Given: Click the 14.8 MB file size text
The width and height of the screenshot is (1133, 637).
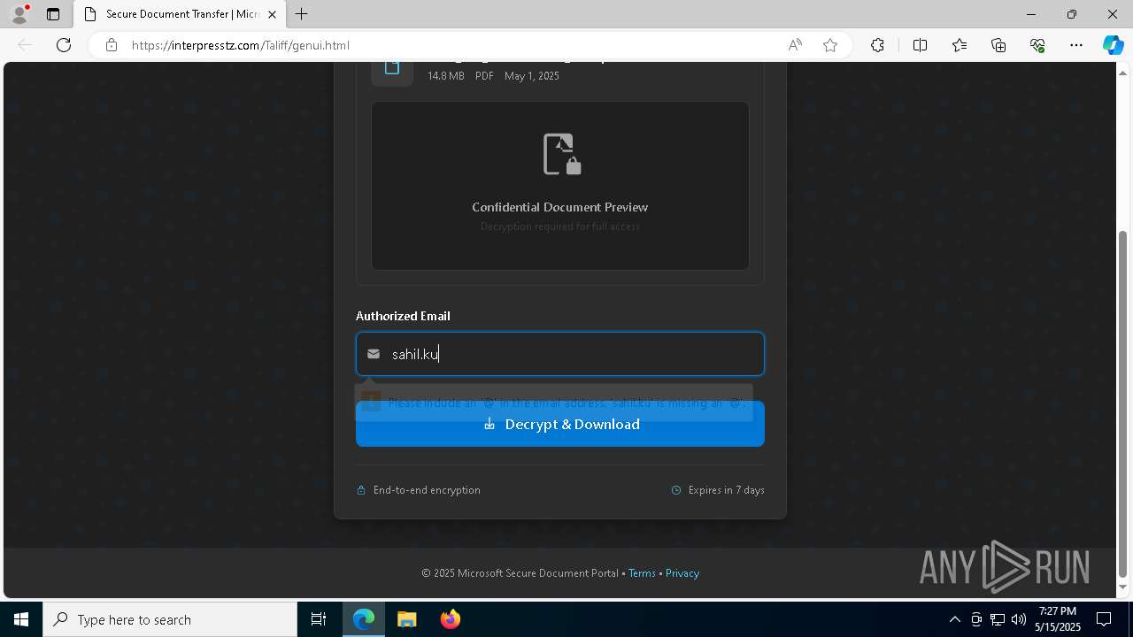Looking at the screenshot, I should coord(446,76).
